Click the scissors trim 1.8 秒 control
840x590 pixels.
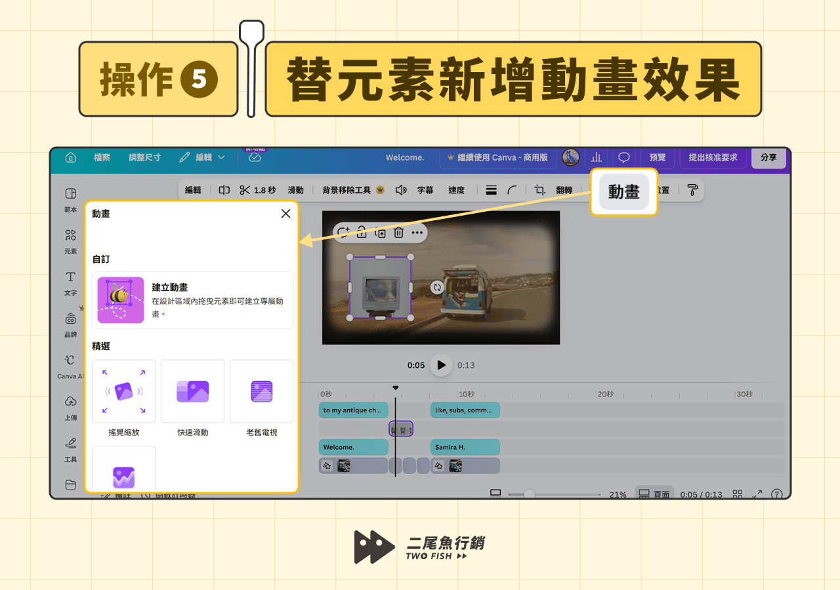click(x=257, y=190)
